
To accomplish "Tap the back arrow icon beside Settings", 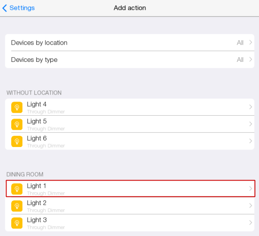I will (x=5, y=8).
